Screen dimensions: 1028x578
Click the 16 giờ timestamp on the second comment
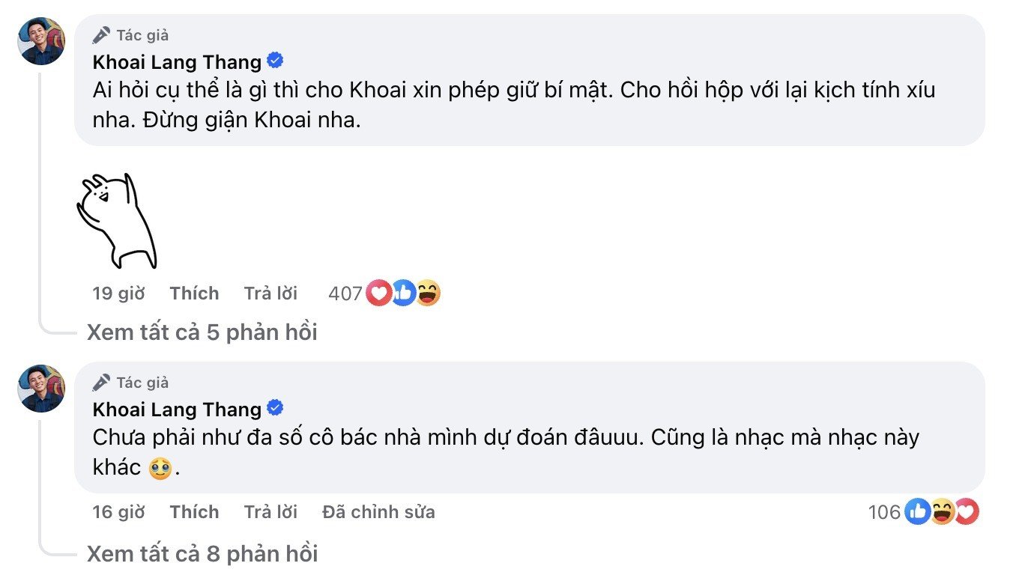click(118, 512)
